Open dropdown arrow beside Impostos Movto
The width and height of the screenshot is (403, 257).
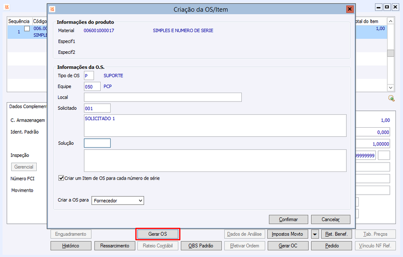pyautogui.click(x=315, y=234)
